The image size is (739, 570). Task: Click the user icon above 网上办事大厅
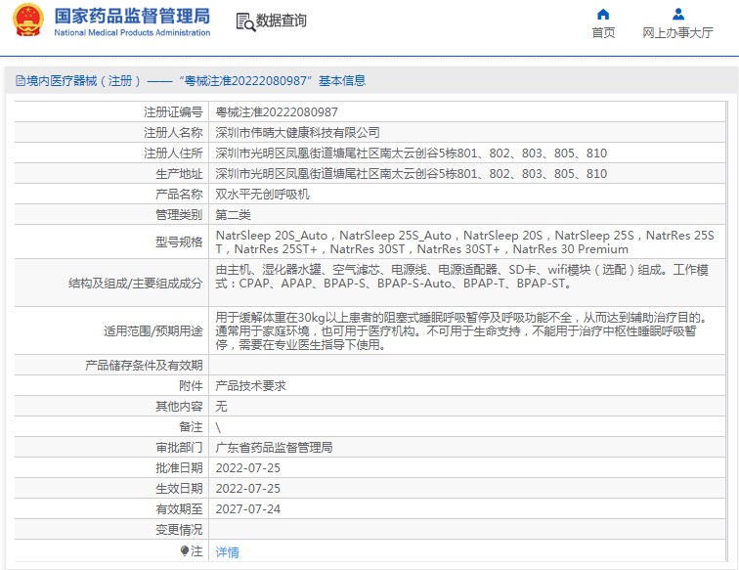677,14
